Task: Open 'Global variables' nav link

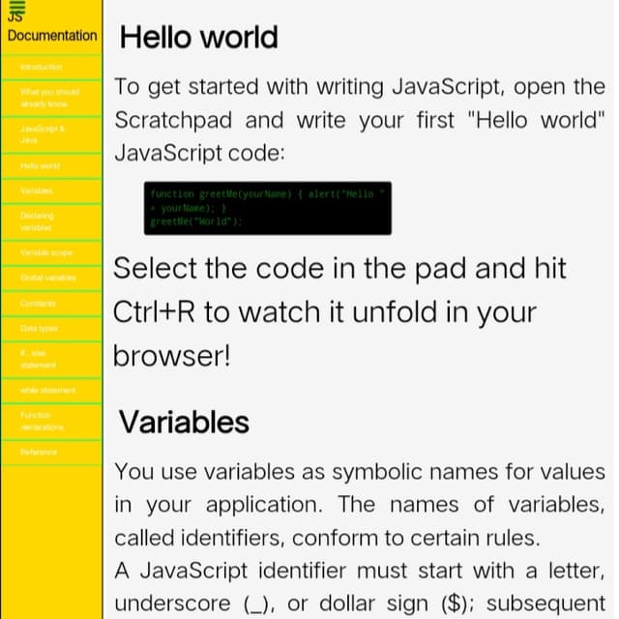Action: click(51, 278)
